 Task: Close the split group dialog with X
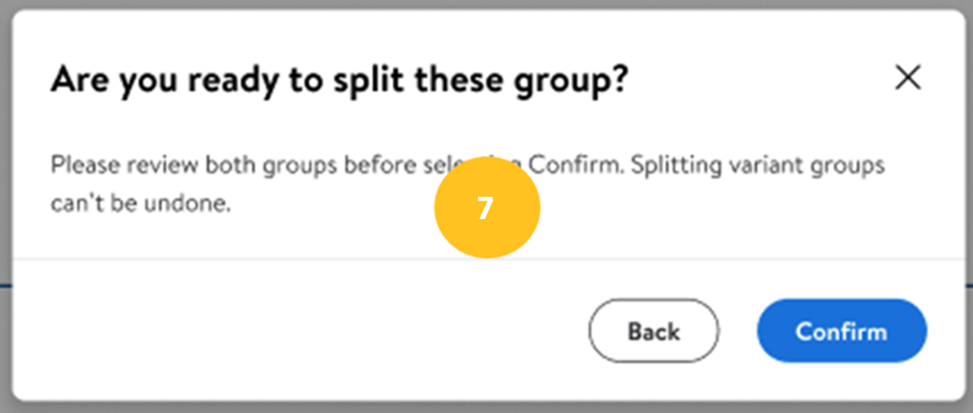(x=908, y=78)
